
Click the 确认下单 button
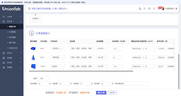click(101, 93)
